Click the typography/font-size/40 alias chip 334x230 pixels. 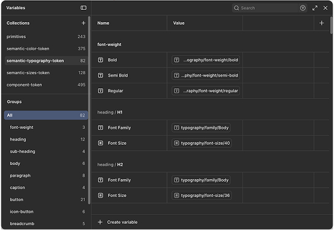tap(201, 143)
